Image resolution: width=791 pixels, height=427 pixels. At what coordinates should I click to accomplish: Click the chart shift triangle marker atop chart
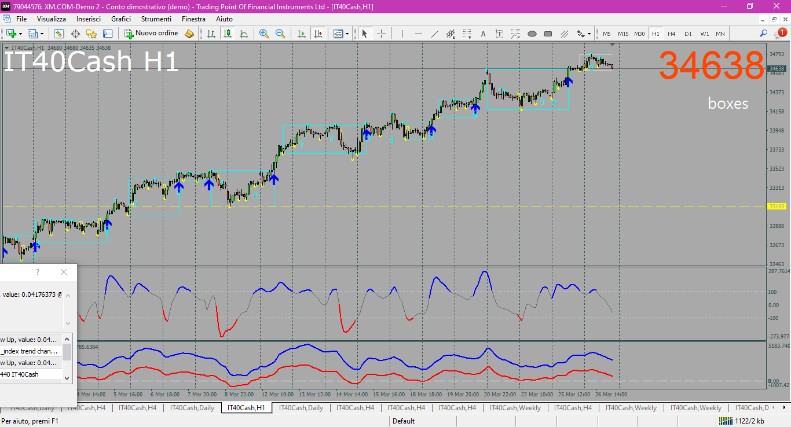point(613,45)
